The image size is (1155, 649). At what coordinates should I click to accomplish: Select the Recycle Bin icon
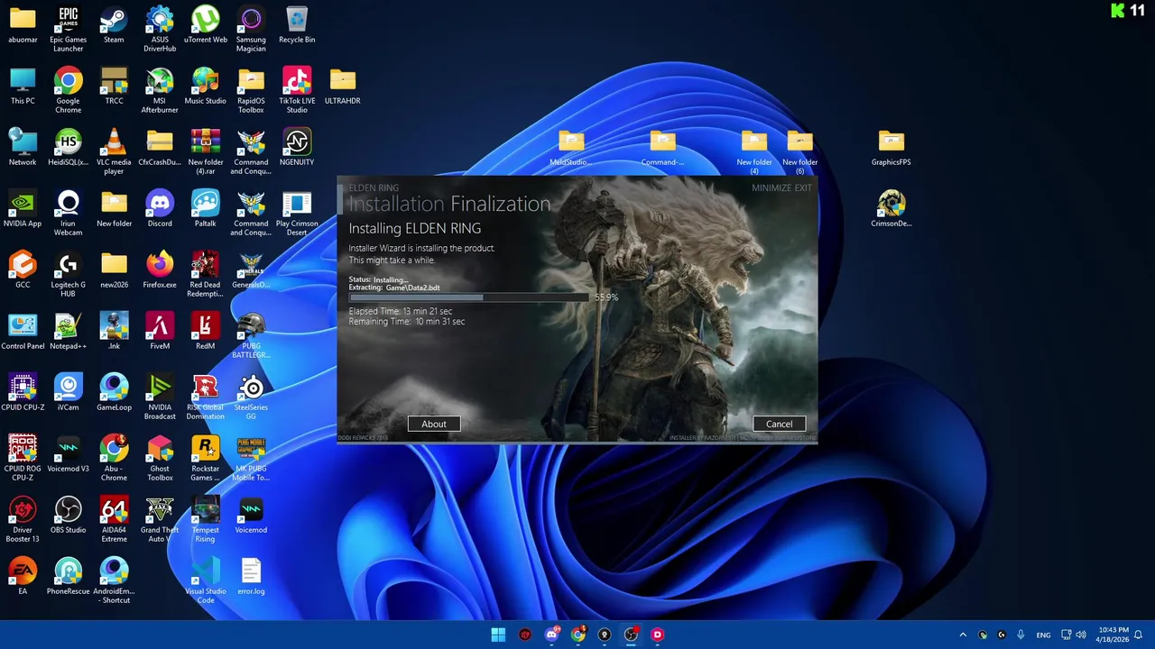tap(297, 25)
